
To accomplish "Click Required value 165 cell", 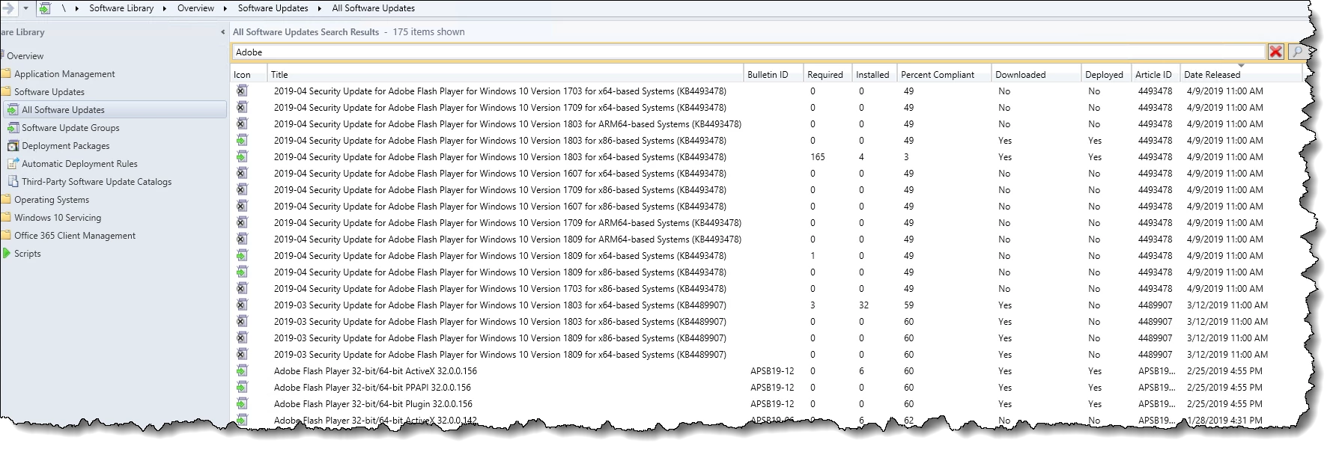I will coord(817,157).
